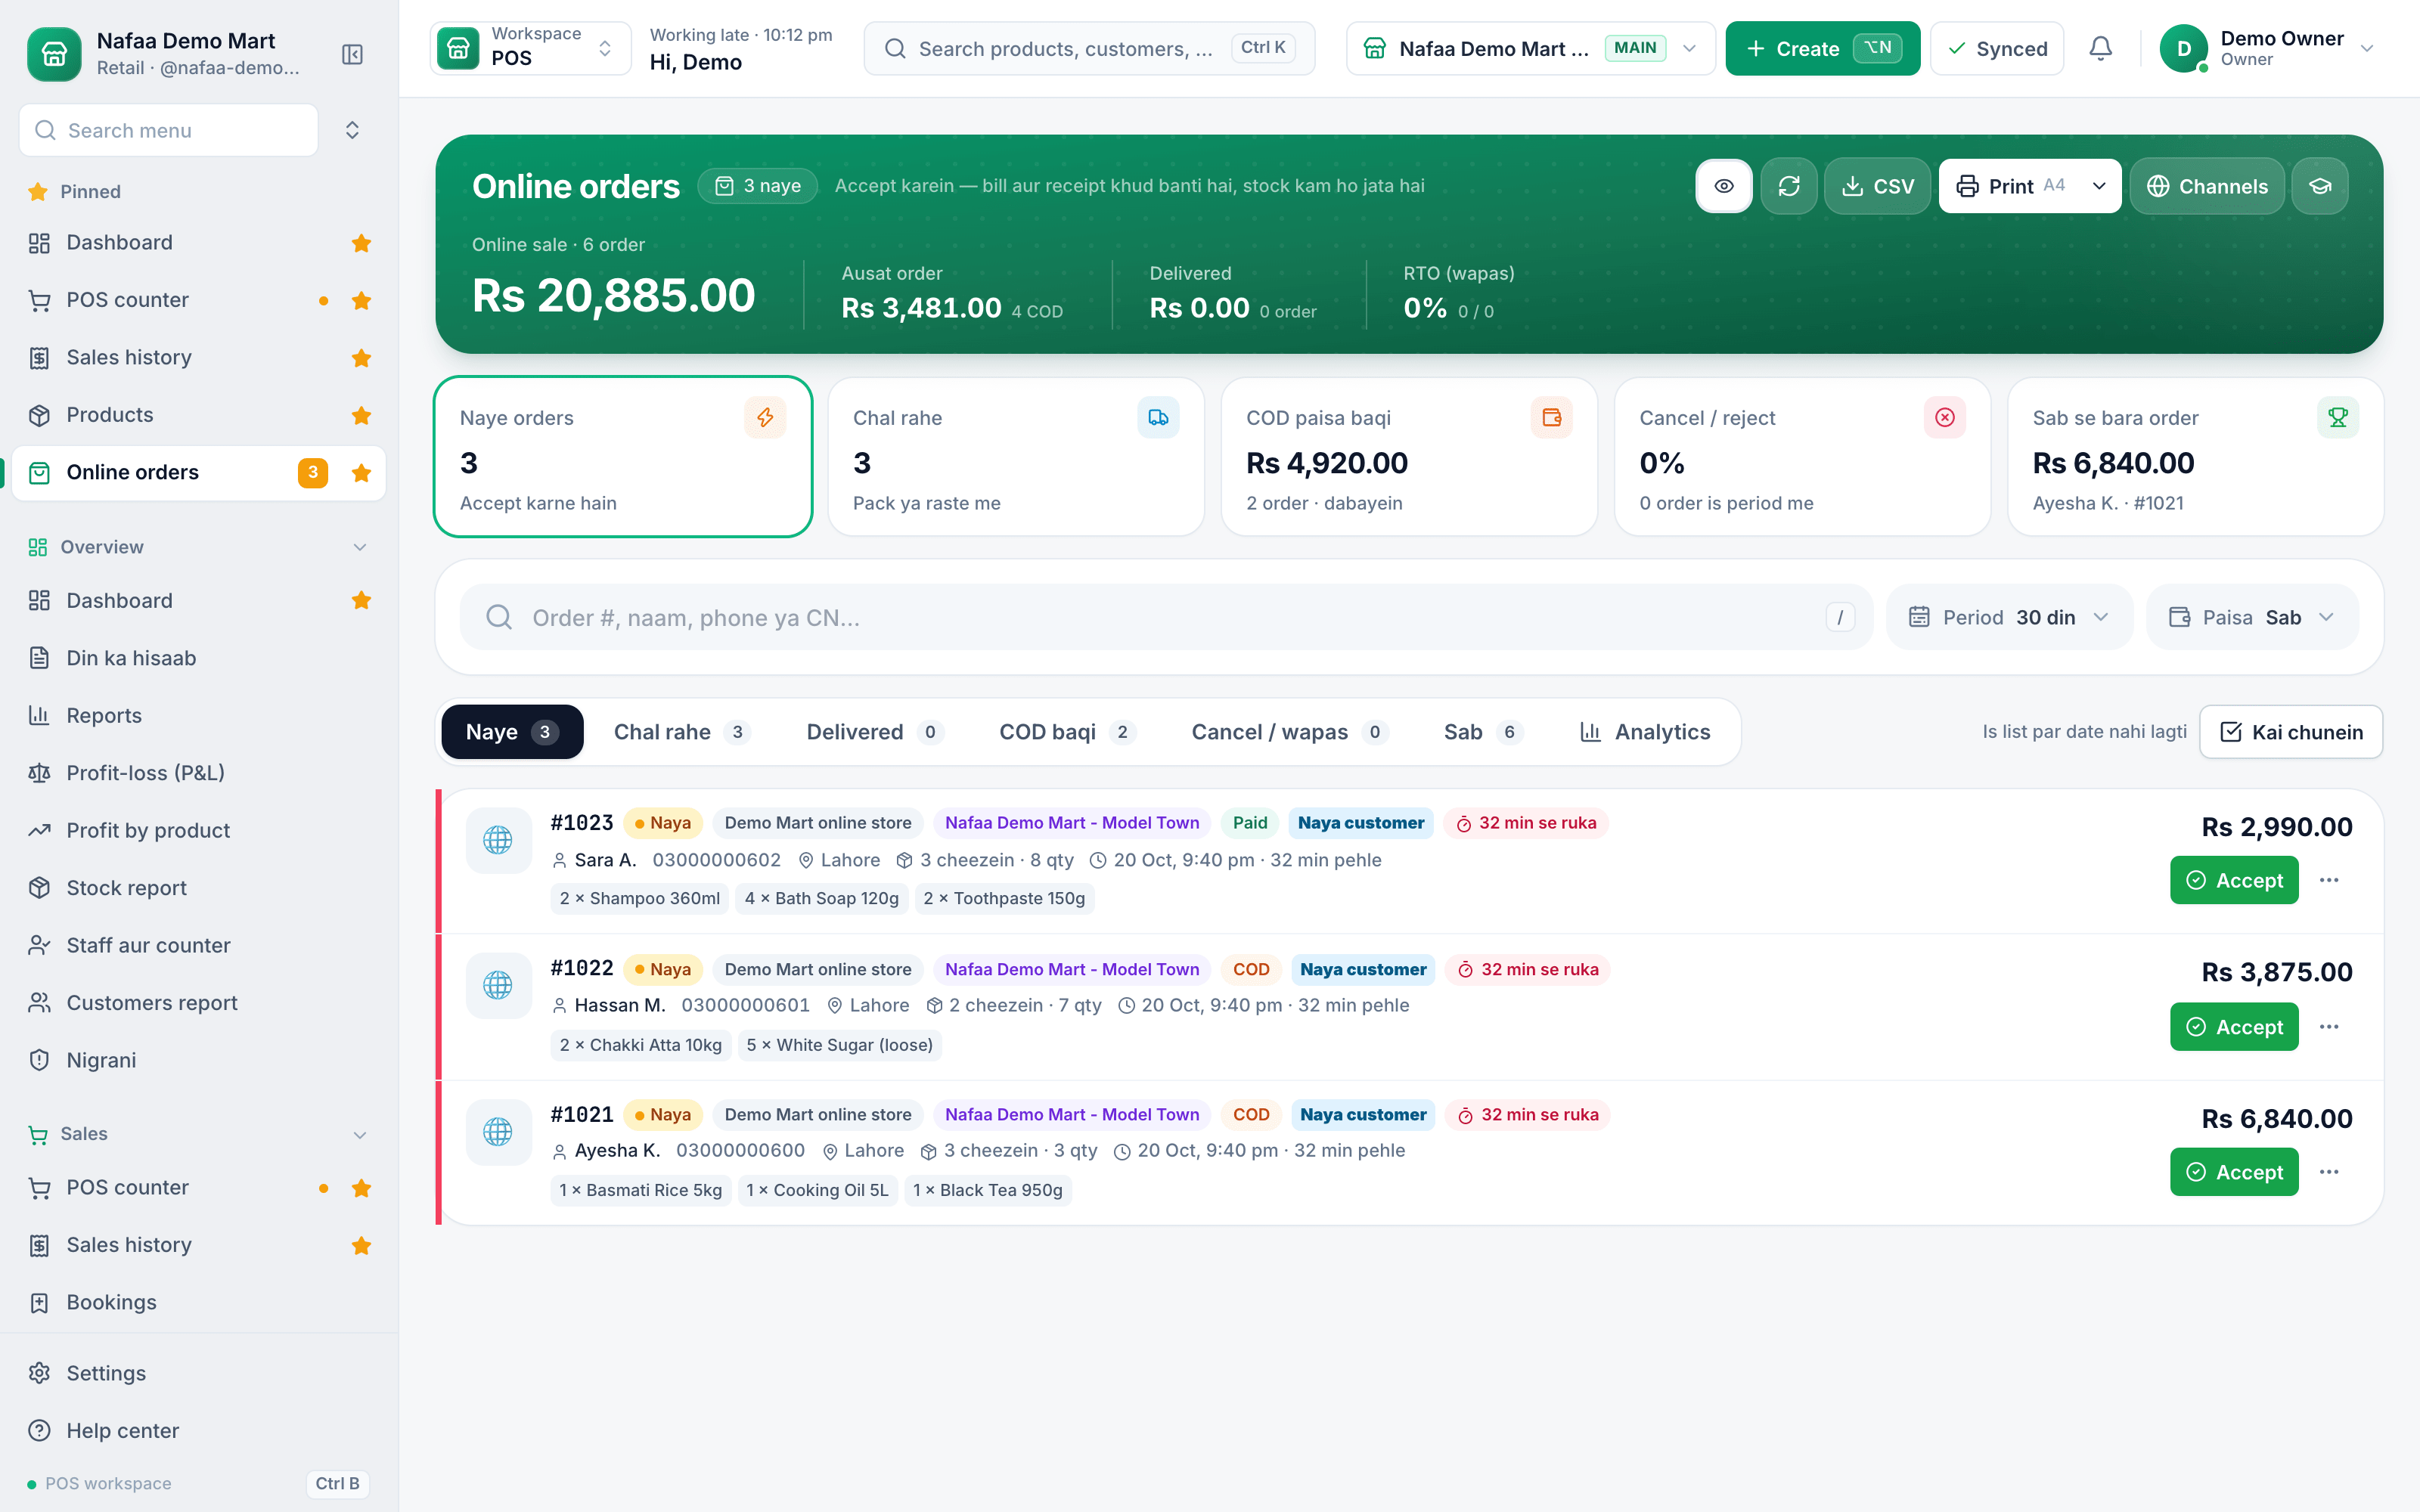Open the tutorial graduation cap icon
This screenshot has width=2420, height=1512.
[x=2320, y=186]
